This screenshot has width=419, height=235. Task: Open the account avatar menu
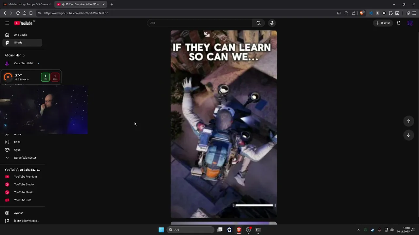[410, 23]
